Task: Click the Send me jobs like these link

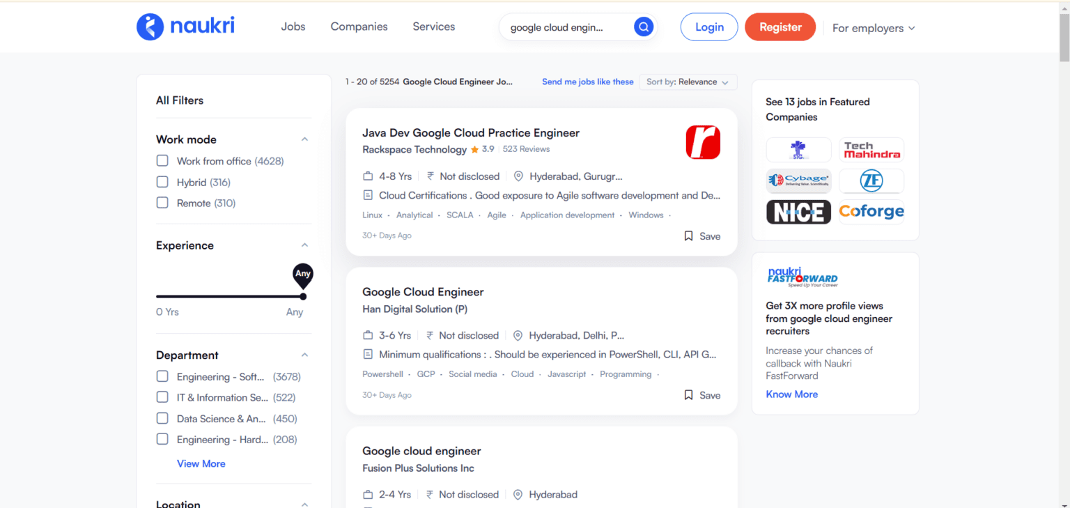Action: [587, 82]
